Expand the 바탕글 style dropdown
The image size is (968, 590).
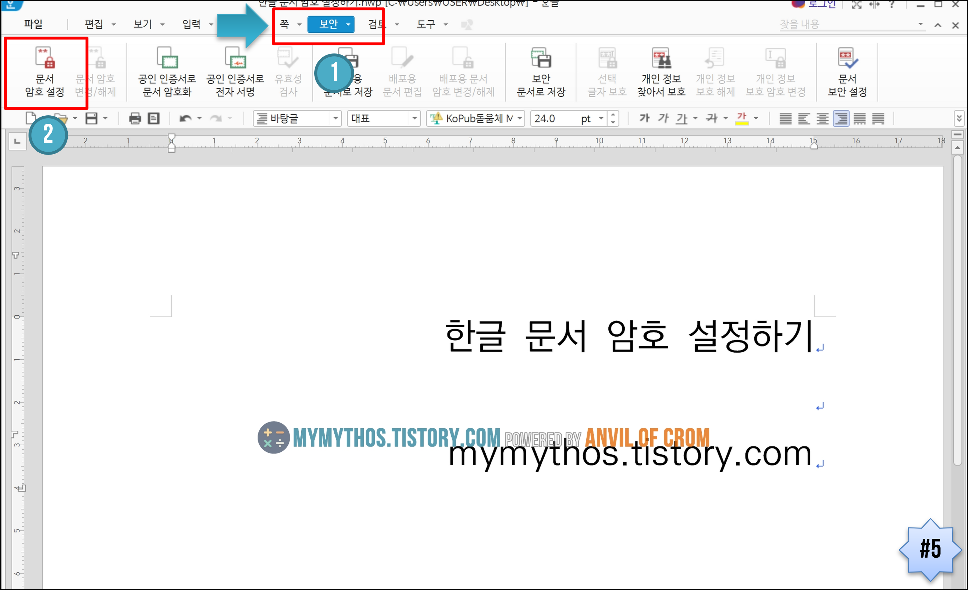tap(336, 118)
